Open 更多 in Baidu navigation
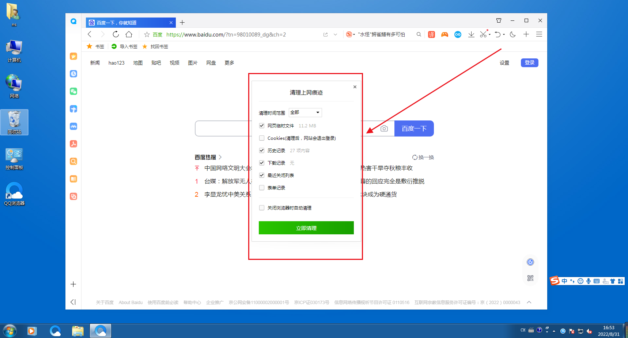The height and width of the screenshot is (338, 628). click(x=229, y=63)
